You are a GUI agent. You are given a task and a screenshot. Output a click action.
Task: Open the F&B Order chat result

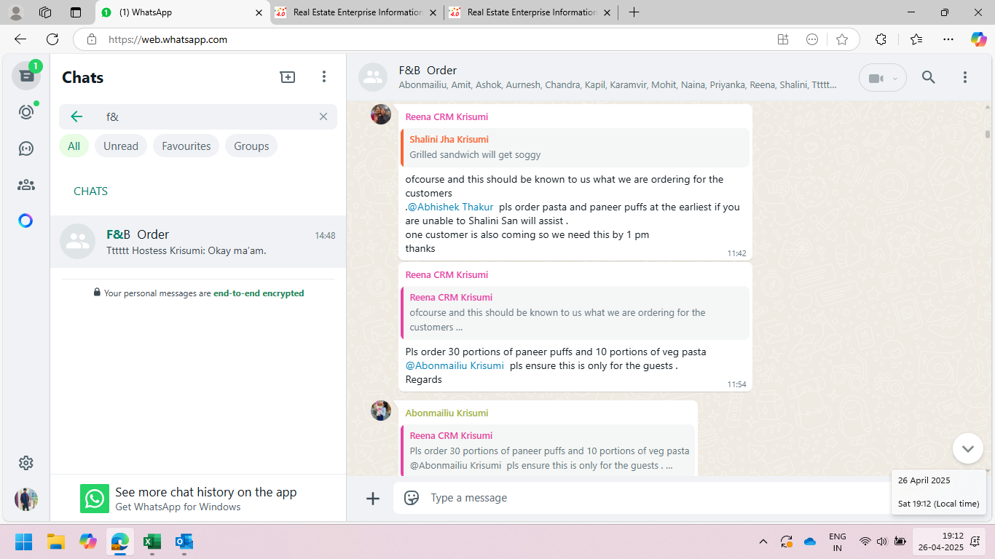pos(198,242)
